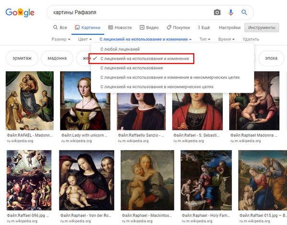Switch to the Все tab
Image resolution: width=287 pixels, height=225 pixels.
60,28
